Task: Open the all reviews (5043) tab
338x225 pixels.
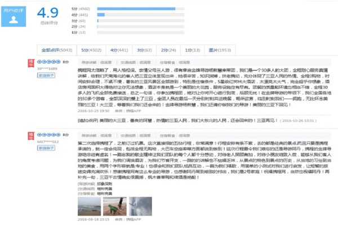Action: point(57,50)
